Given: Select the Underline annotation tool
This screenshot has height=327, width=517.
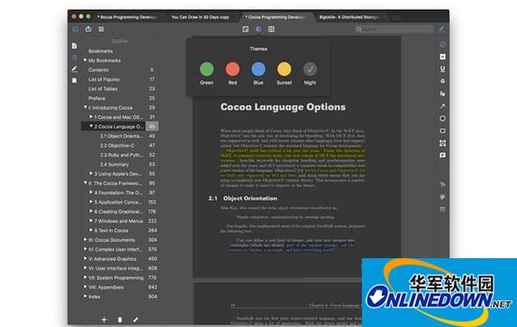Looking at the screenshot, I should [443, 69].
